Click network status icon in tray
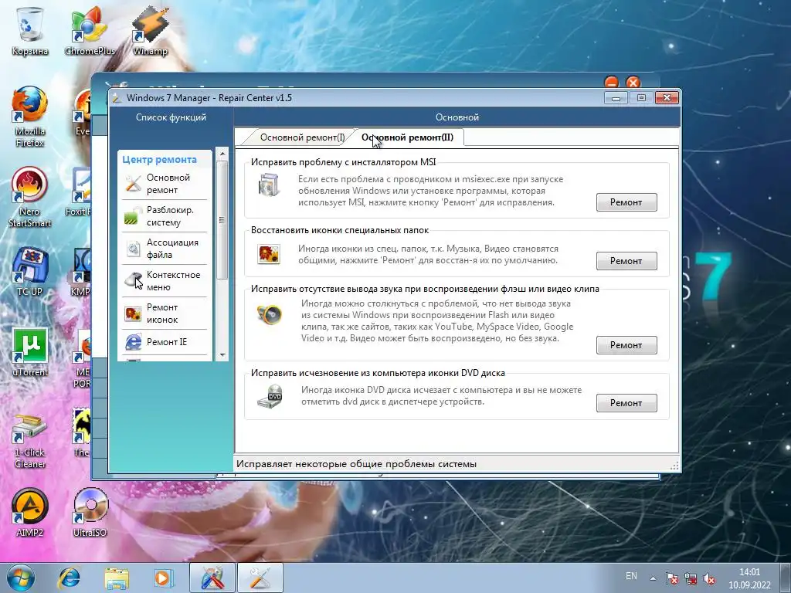 coord(690,578)
